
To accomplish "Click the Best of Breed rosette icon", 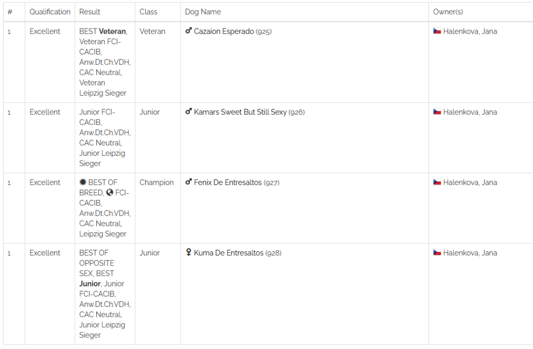I will (x=83, y=182).
